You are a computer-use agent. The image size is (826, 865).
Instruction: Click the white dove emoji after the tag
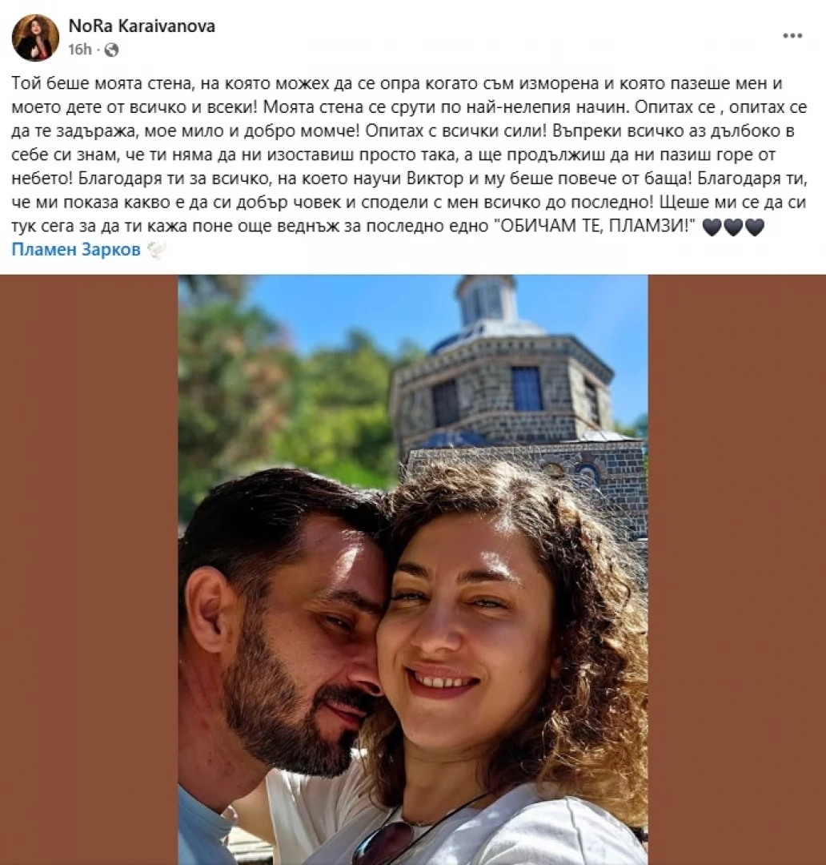[155, 250]
